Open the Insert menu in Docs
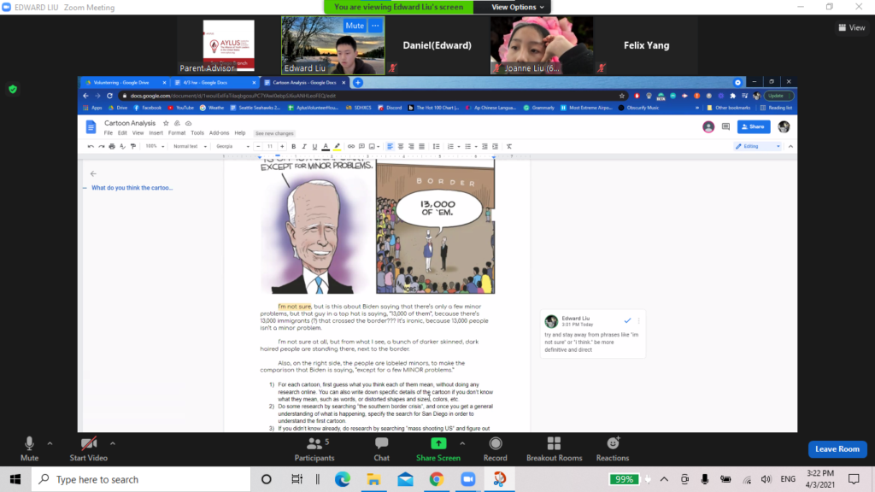This screenshot has width=875, height=492. click(x=156, y=132)
